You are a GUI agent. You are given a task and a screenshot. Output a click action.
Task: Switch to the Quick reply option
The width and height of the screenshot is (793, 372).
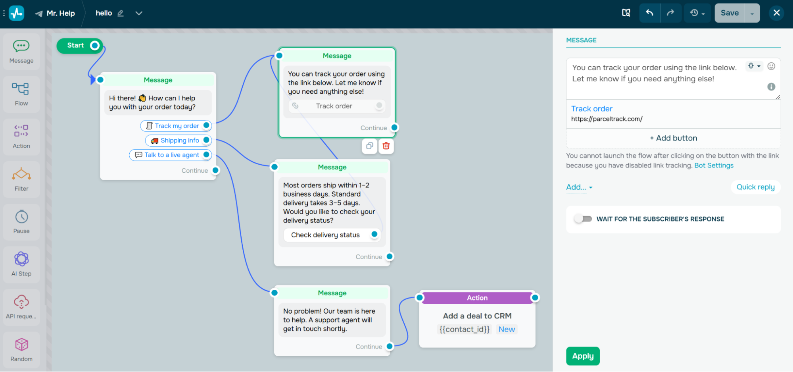[755, 187]
